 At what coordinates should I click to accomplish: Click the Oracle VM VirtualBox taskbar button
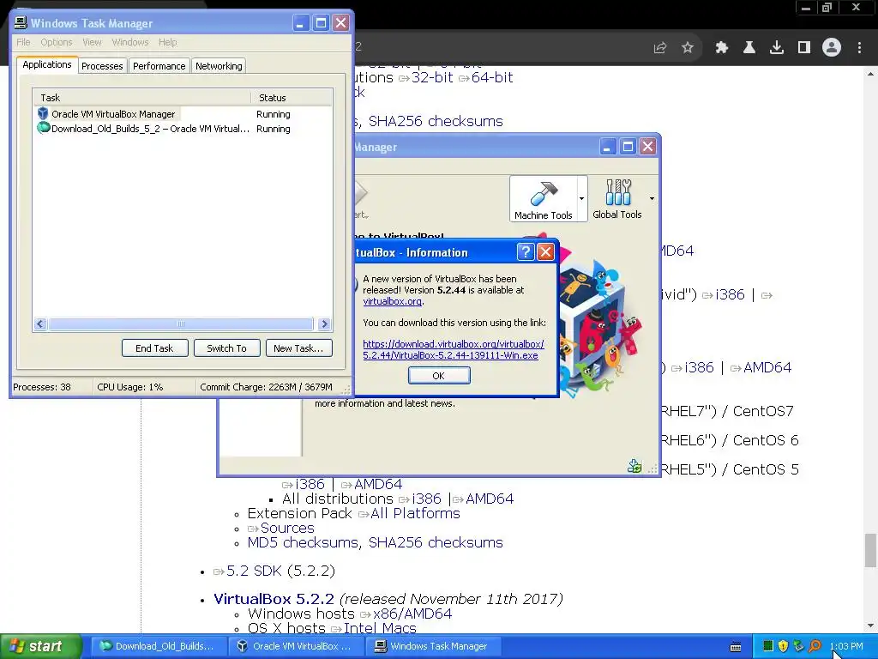coord(295,646)
